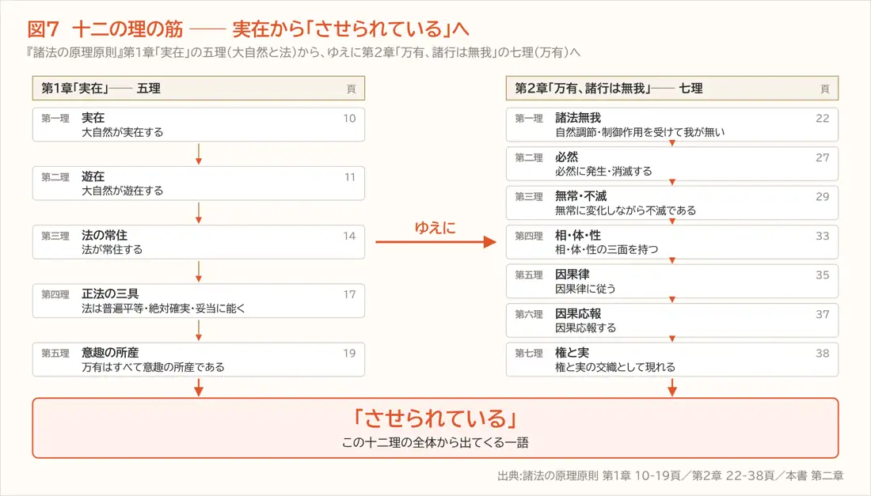Click page number 22 in 諸法無我 row
The height and width of the screenshot is (496, 871).
823,118
